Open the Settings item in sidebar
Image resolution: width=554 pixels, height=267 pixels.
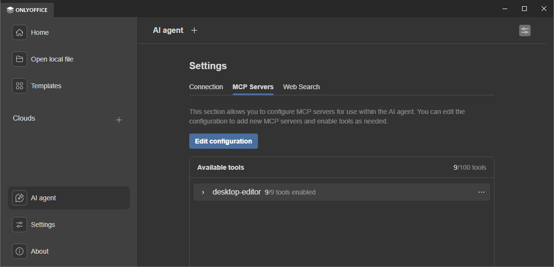43,225
